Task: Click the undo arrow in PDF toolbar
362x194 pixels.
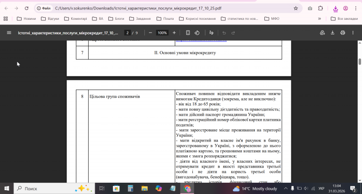Action: 224,33
